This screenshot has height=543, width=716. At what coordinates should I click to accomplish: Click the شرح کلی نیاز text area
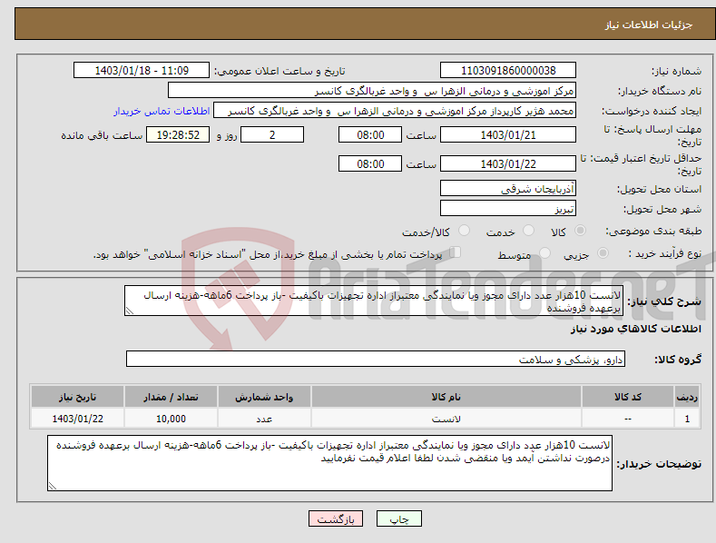tap(374, 301)
